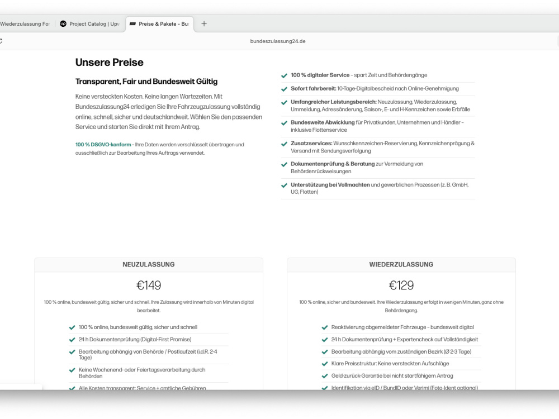Click checkmark beside Keine Wochenend- oder Feiertagsverarbeitung
The width and height of the screenshot is (559, 419).
pos(72,370)
